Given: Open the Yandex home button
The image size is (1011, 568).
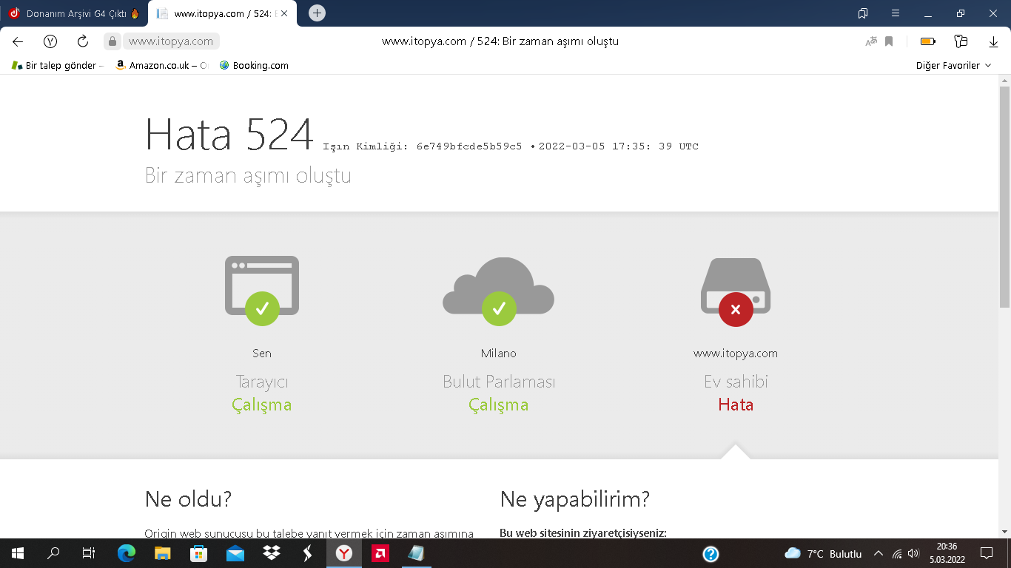Looking at the screenshot, I should click(x=50, y=41).
